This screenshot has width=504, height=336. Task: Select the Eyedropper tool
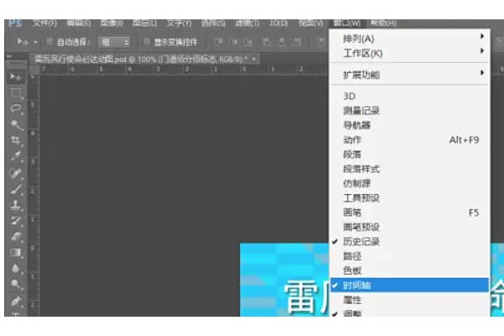pos(15,156)
